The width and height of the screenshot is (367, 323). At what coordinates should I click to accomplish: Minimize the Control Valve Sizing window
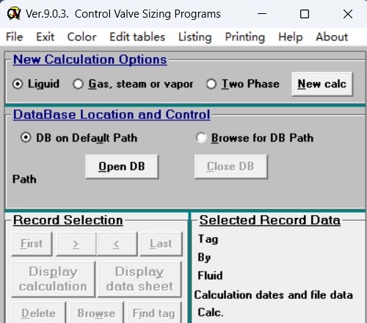(x=262, y=14)
